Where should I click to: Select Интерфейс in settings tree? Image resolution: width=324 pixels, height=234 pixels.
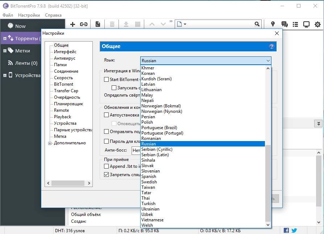coord(65,52)
